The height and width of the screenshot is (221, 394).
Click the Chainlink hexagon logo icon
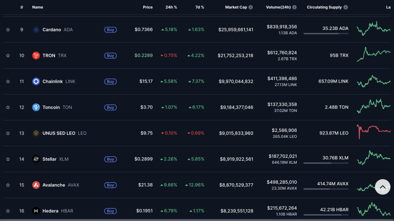click(x=36, y=81)
